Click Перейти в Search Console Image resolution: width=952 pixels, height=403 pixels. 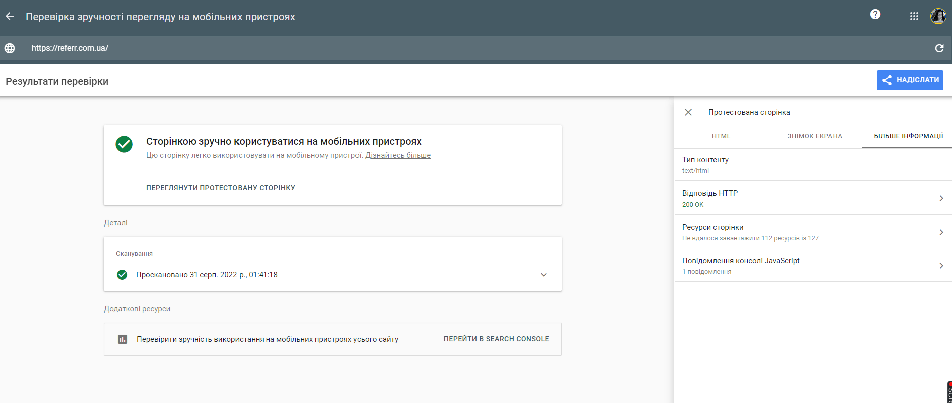point(496,339)
